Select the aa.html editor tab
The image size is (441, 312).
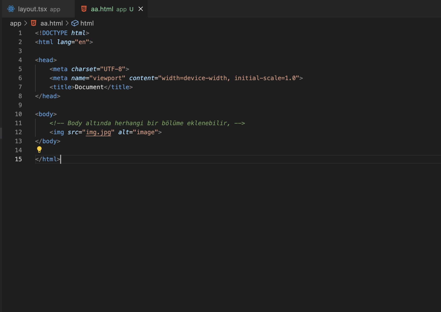(x=111, y=9)
